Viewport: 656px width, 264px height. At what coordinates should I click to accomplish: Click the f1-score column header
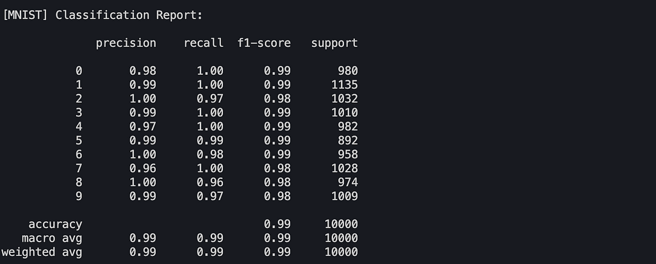264,43
